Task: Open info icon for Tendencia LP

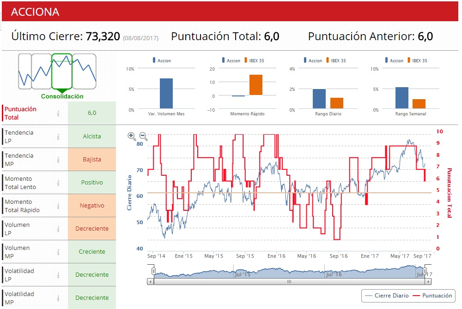Action: click(58, 137)
